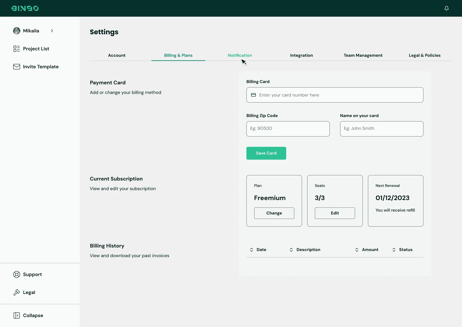Switch to Legal & Policies tab
Screen dimensions: 462x327
[x=425, y=55]
